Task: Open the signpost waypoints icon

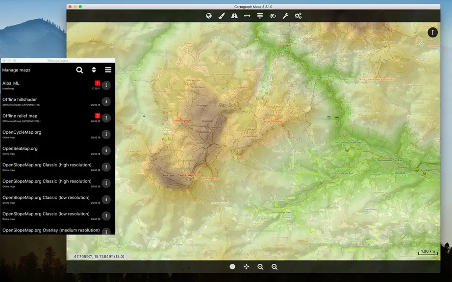Action: 260,16
